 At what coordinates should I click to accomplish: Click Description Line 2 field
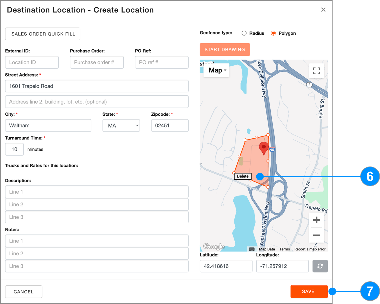(x=97, y=204)
